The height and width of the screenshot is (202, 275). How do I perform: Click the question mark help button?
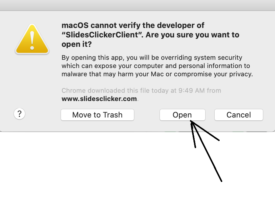[x=19, y=114]
